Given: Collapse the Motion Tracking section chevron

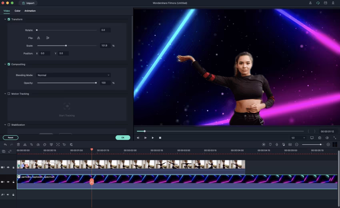Looking at the screenshot, I should point(5,94).
